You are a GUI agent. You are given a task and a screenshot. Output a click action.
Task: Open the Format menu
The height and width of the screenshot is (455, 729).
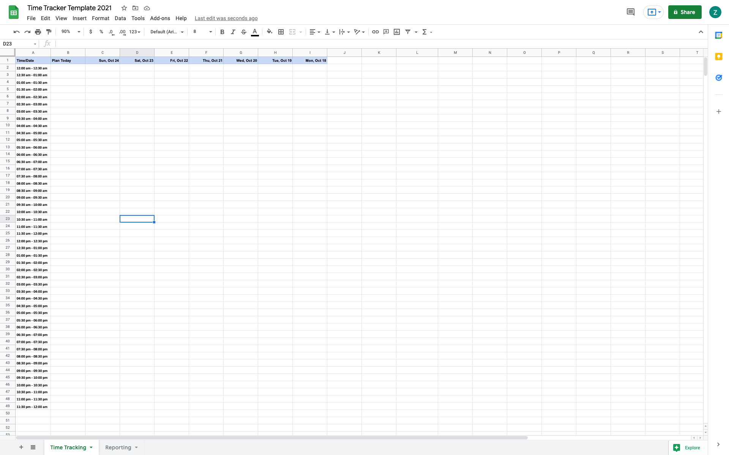(100, 18)
